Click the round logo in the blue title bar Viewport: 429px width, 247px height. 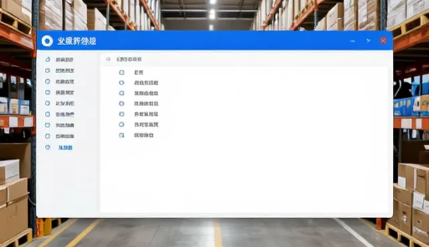click(47, 41)
